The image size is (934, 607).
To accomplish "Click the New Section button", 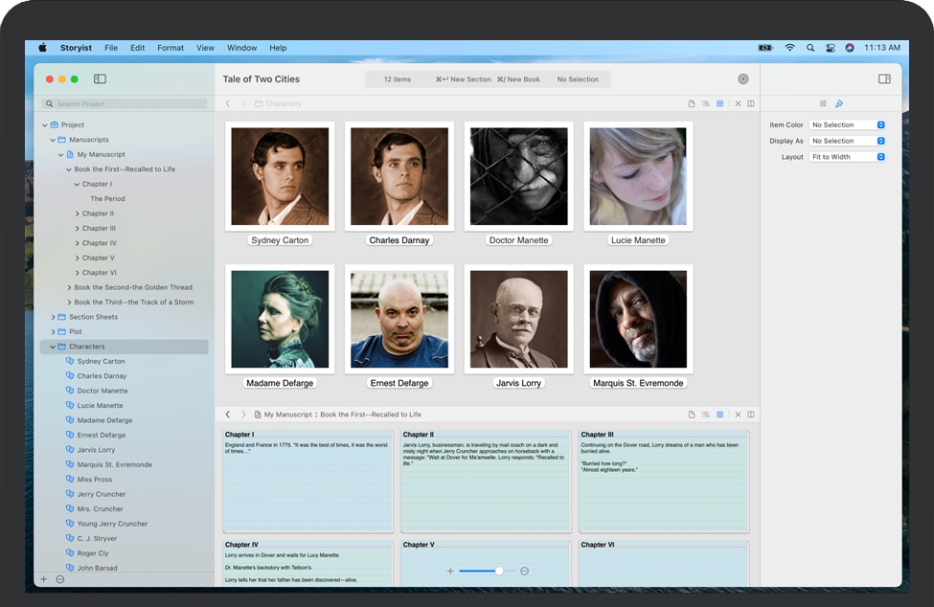I will pyautogui.click(x=463, y=79).
